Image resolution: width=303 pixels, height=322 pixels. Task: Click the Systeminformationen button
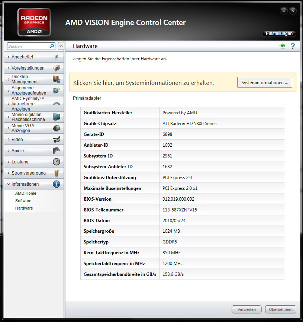pyautogui.click(x=264, y=83)
